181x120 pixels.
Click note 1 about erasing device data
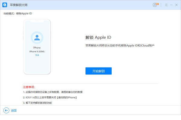click(x=53, y=92)
